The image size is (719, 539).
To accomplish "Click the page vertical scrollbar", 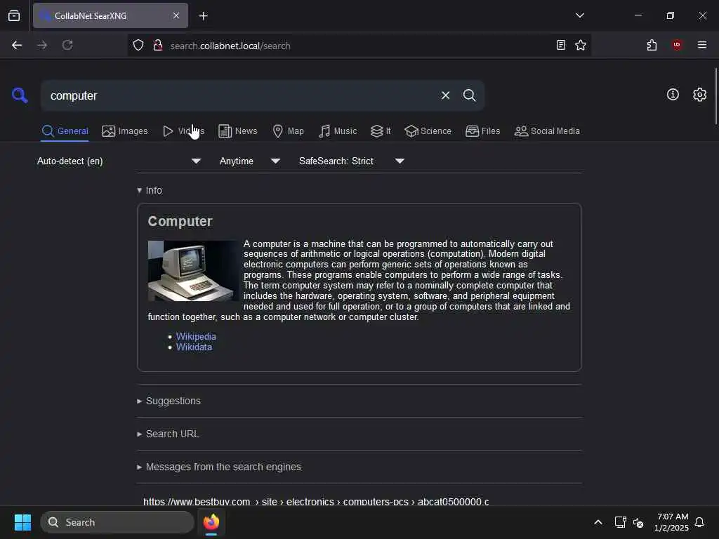I will [x=715, y=96].
